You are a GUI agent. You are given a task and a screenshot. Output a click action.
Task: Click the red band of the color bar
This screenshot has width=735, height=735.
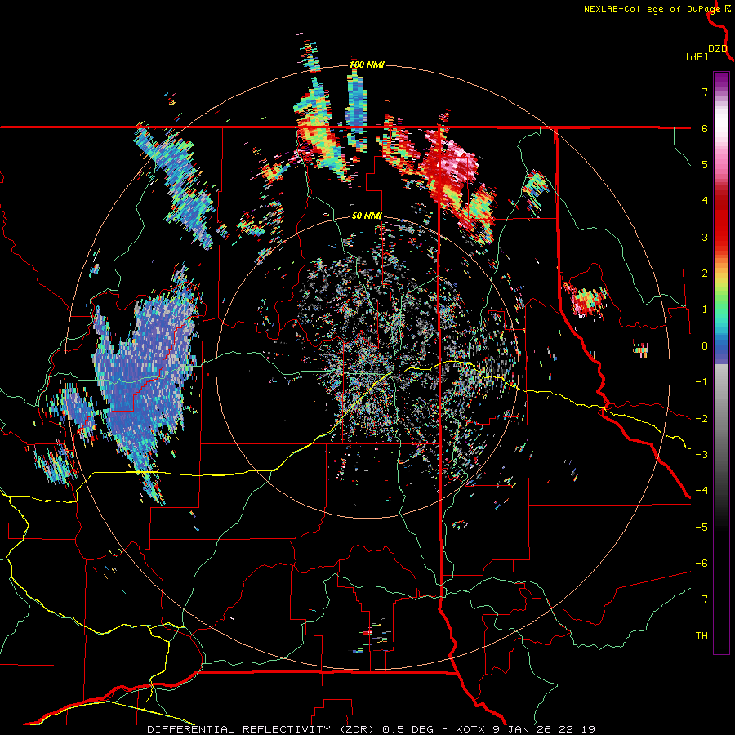coord(721,220)
